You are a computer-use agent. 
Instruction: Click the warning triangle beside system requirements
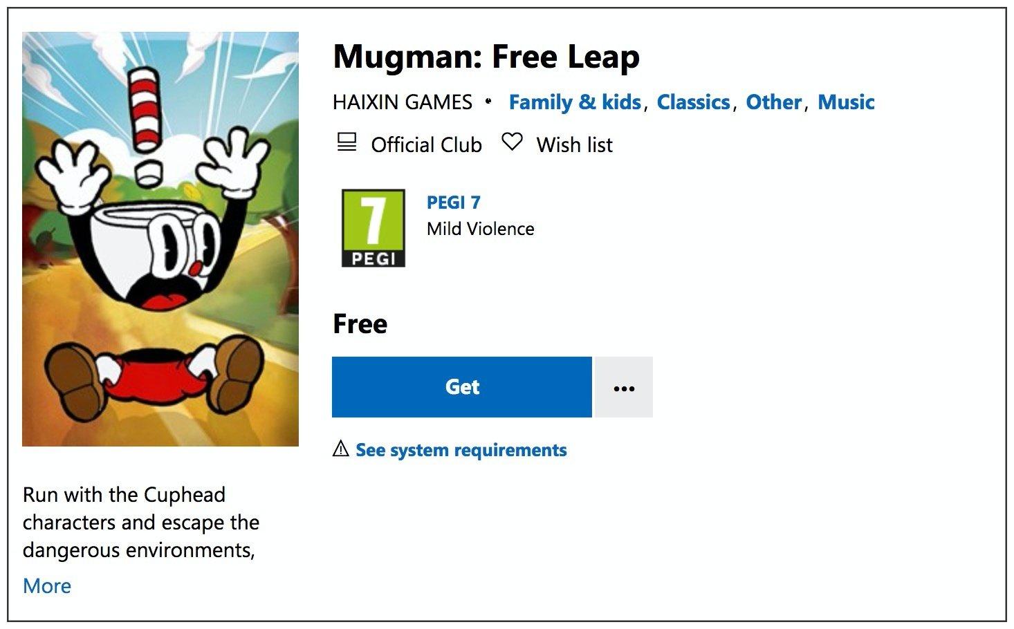(340, 449)
